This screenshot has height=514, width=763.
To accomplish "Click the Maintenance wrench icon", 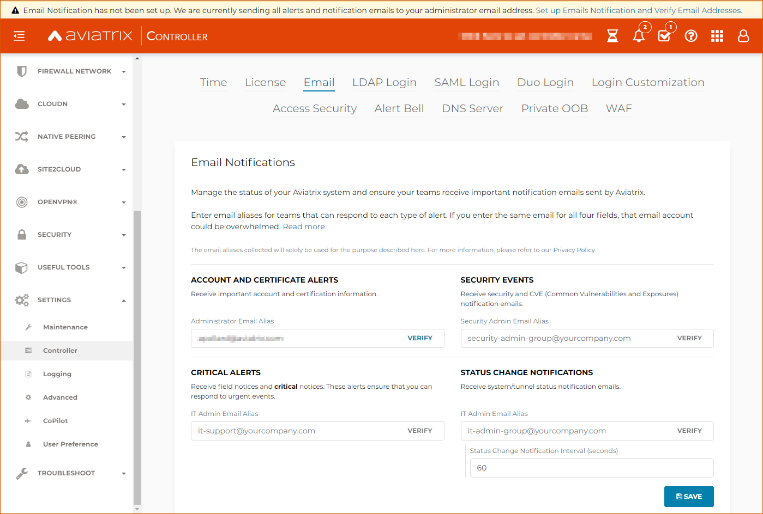I will point(28,327).
